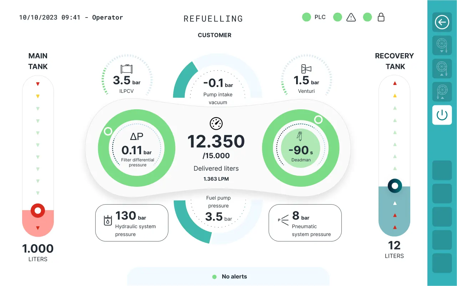Click the RECOVERY TANK heading
Screen dimensions: 457x286
(395, 61)
